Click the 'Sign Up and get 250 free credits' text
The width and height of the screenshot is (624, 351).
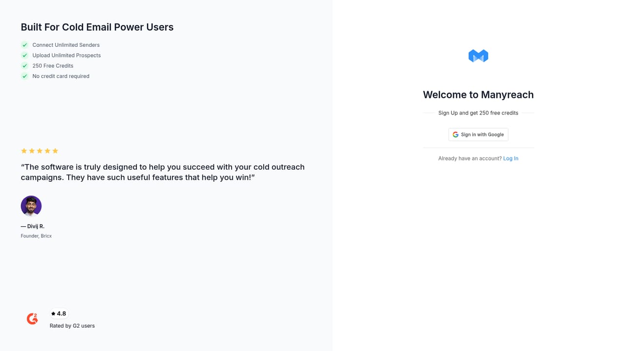pyautogui.click(x=478, y=113)
